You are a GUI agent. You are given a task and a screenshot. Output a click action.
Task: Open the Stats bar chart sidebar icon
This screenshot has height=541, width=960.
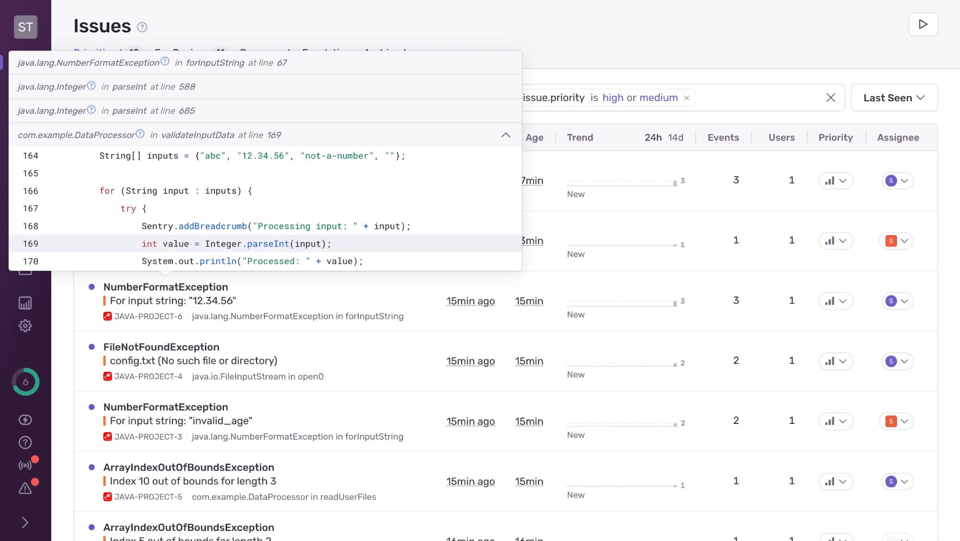25,303
